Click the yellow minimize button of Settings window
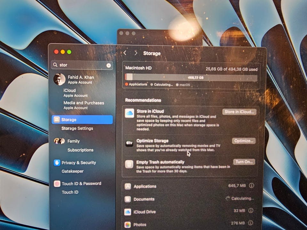 (63, 52)
